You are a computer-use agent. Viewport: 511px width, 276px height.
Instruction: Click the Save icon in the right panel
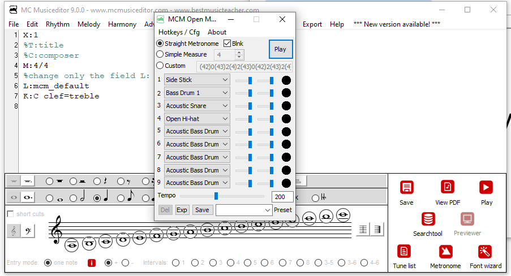coord(406,187)
